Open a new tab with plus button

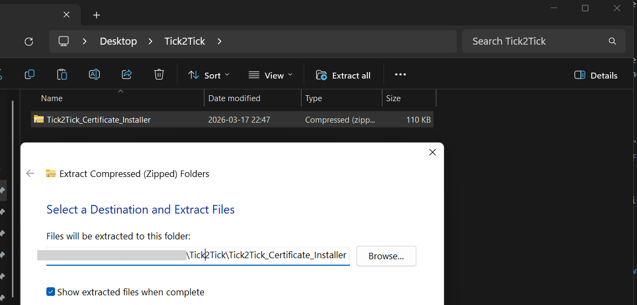point(97,15)
